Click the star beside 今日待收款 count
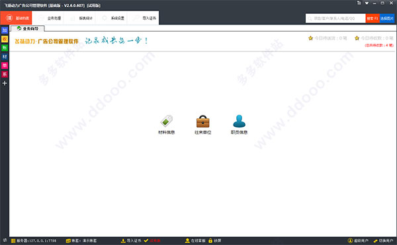 357,38
